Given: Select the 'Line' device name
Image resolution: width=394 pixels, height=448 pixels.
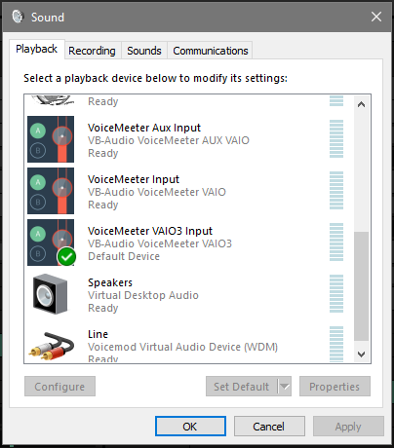Looking at the screenshot, I should point(98,334).
